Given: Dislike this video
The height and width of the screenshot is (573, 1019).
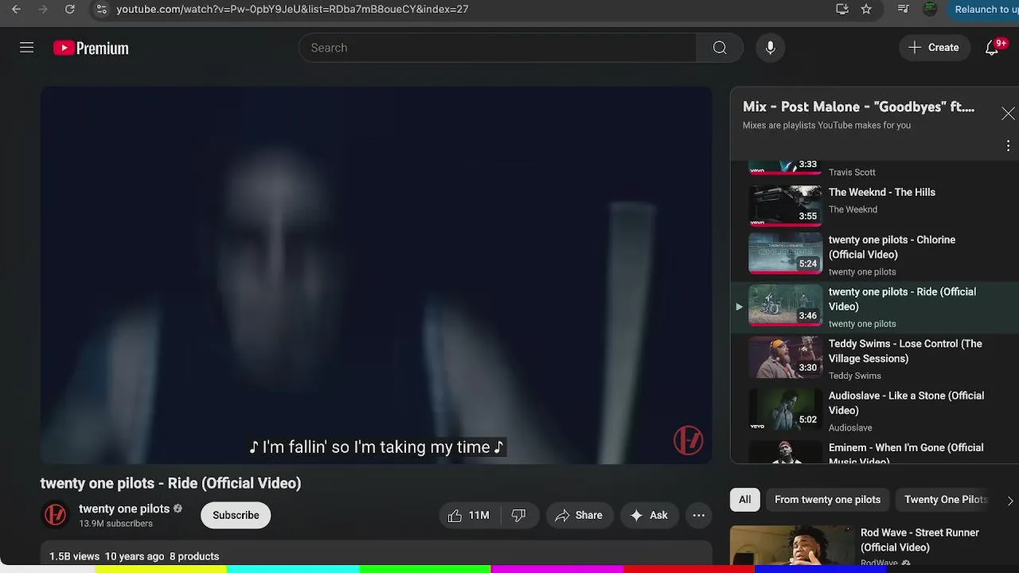Looking at the screenshot, I should pos(518,515).
